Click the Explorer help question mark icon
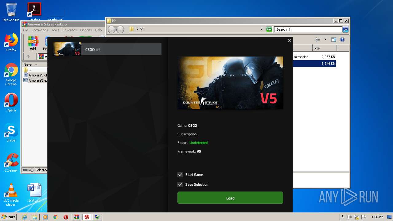Image resolution: width=393 pixels, height=221 pixels. [x=342, y=40]
